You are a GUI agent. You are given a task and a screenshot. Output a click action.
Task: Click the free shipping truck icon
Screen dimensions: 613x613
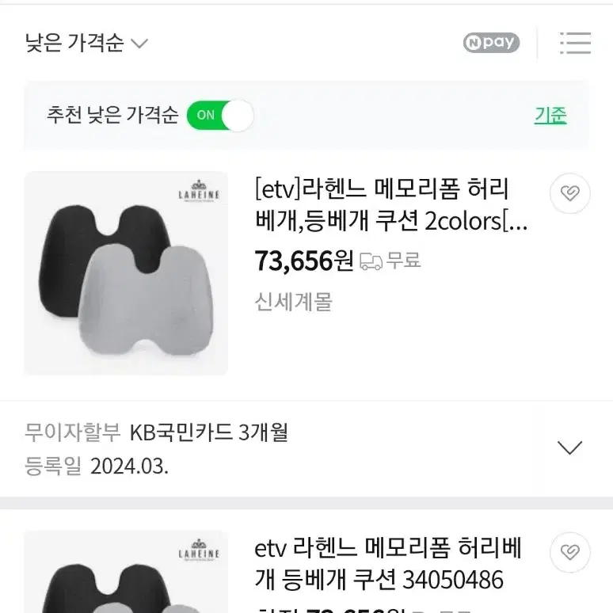[371, 261]
